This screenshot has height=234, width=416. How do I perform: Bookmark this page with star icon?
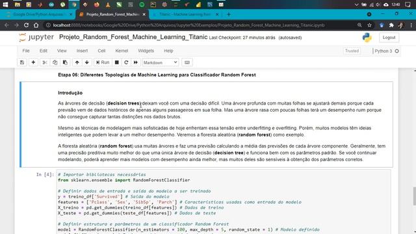point(369,25)
